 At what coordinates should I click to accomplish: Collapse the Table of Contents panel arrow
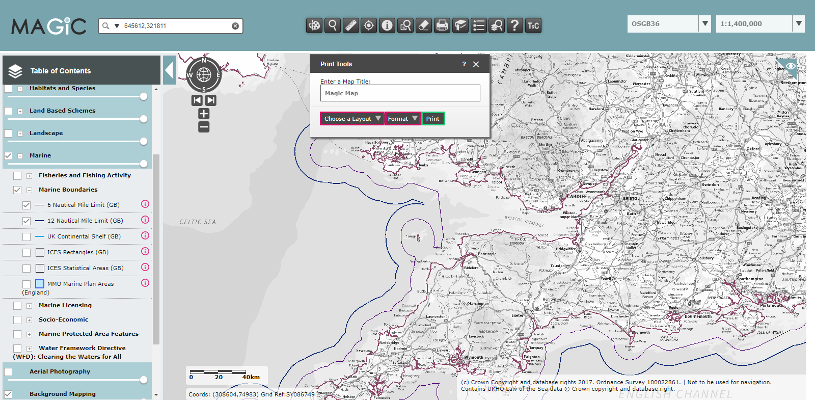pos(170,70)
